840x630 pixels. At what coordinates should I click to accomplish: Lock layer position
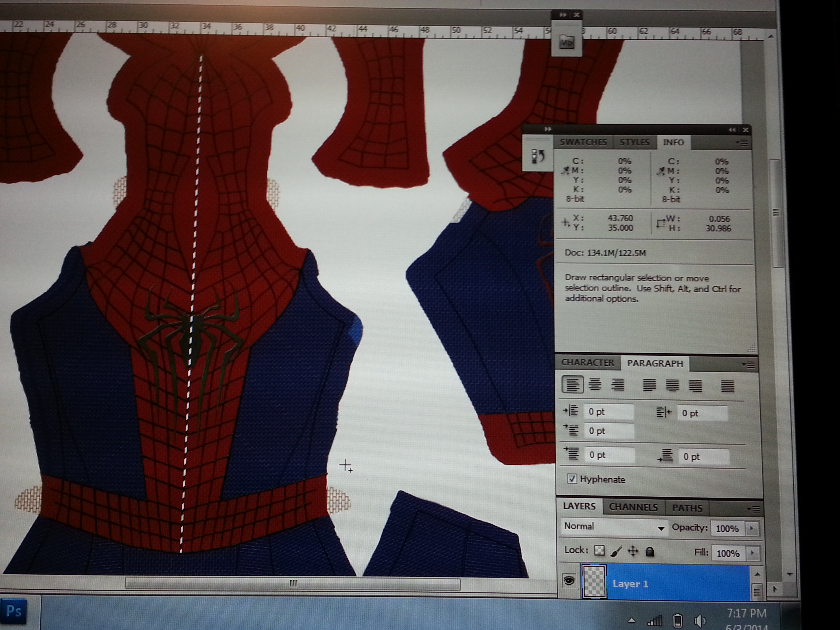click(x=633, y=551)
